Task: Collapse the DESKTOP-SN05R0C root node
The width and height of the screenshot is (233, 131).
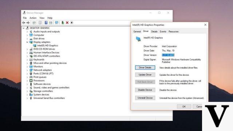Action: point(23,28)
